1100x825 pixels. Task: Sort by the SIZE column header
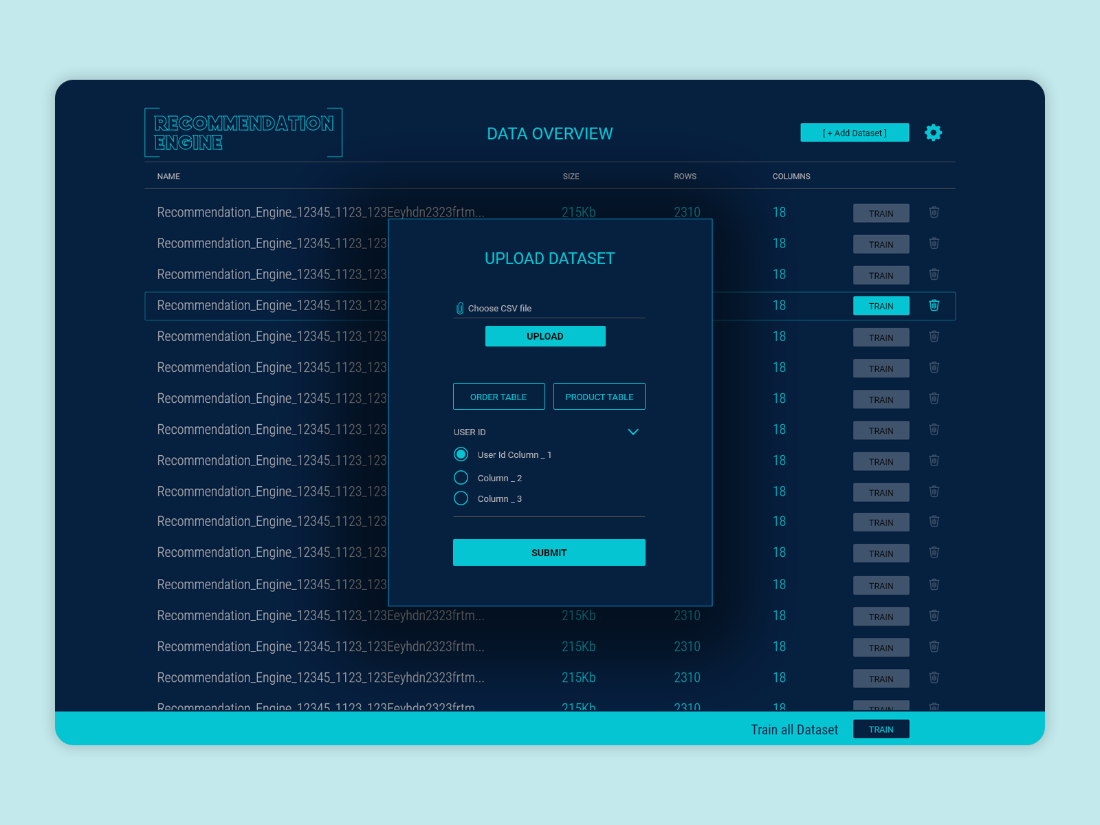571,177
